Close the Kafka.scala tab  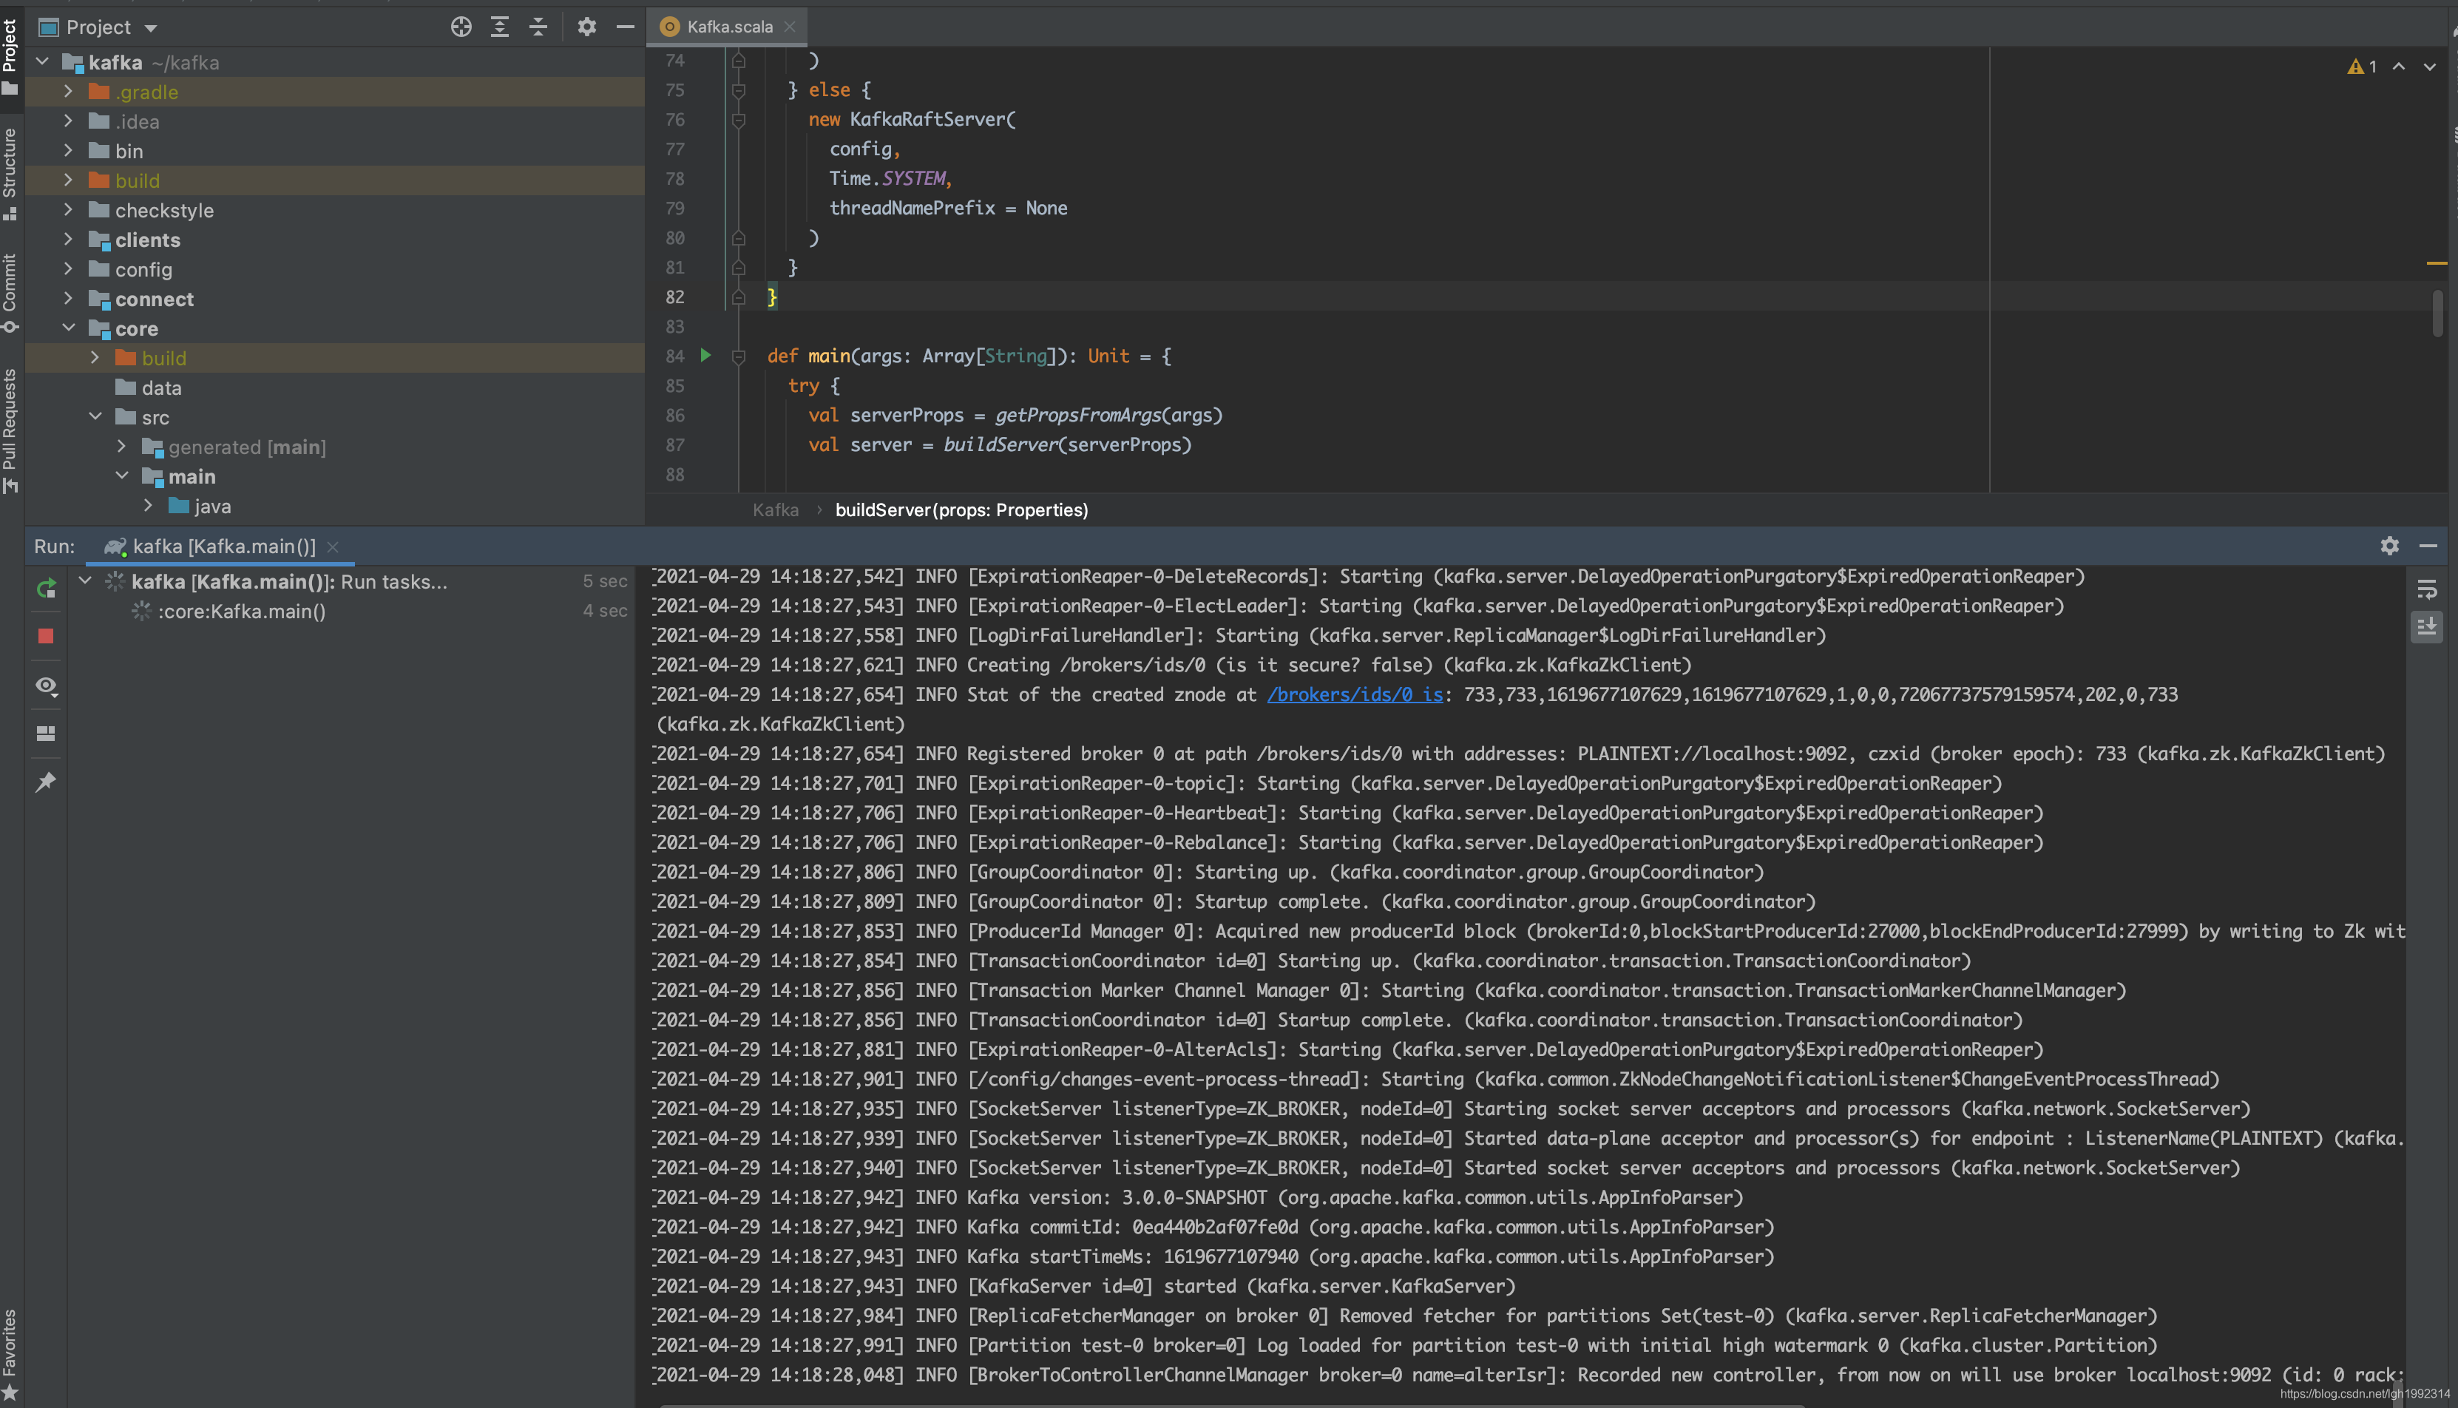click(x=790, y=27)
